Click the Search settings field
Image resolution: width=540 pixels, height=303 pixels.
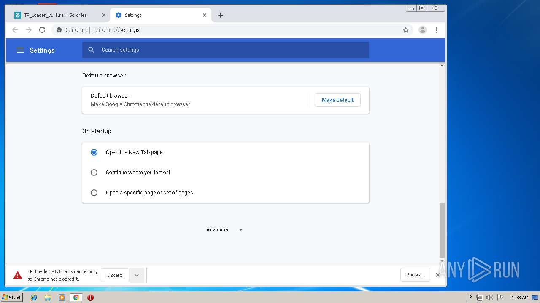coord(226,50)
